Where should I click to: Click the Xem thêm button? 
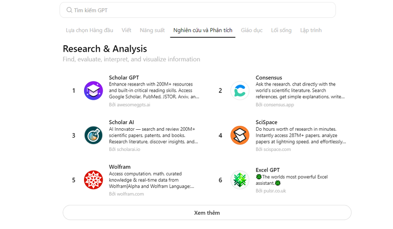click(207, 213)
